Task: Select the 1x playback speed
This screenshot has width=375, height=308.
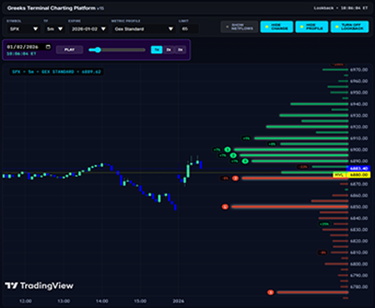Action: point(157,50)
